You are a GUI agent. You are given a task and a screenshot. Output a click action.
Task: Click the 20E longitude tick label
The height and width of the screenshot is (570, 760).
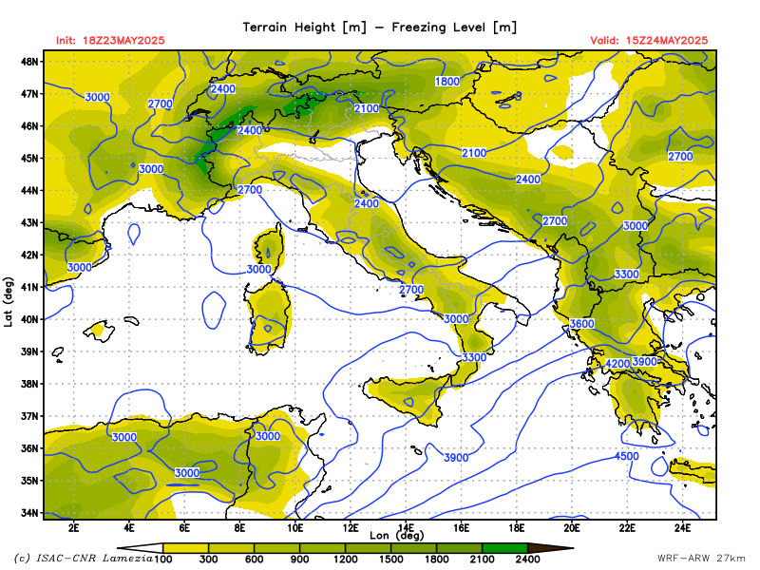(572, 527)
